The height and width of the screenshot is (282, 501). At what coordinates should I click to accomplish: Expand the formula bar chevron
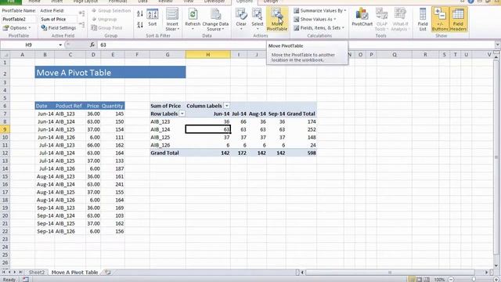pos(497,45)
